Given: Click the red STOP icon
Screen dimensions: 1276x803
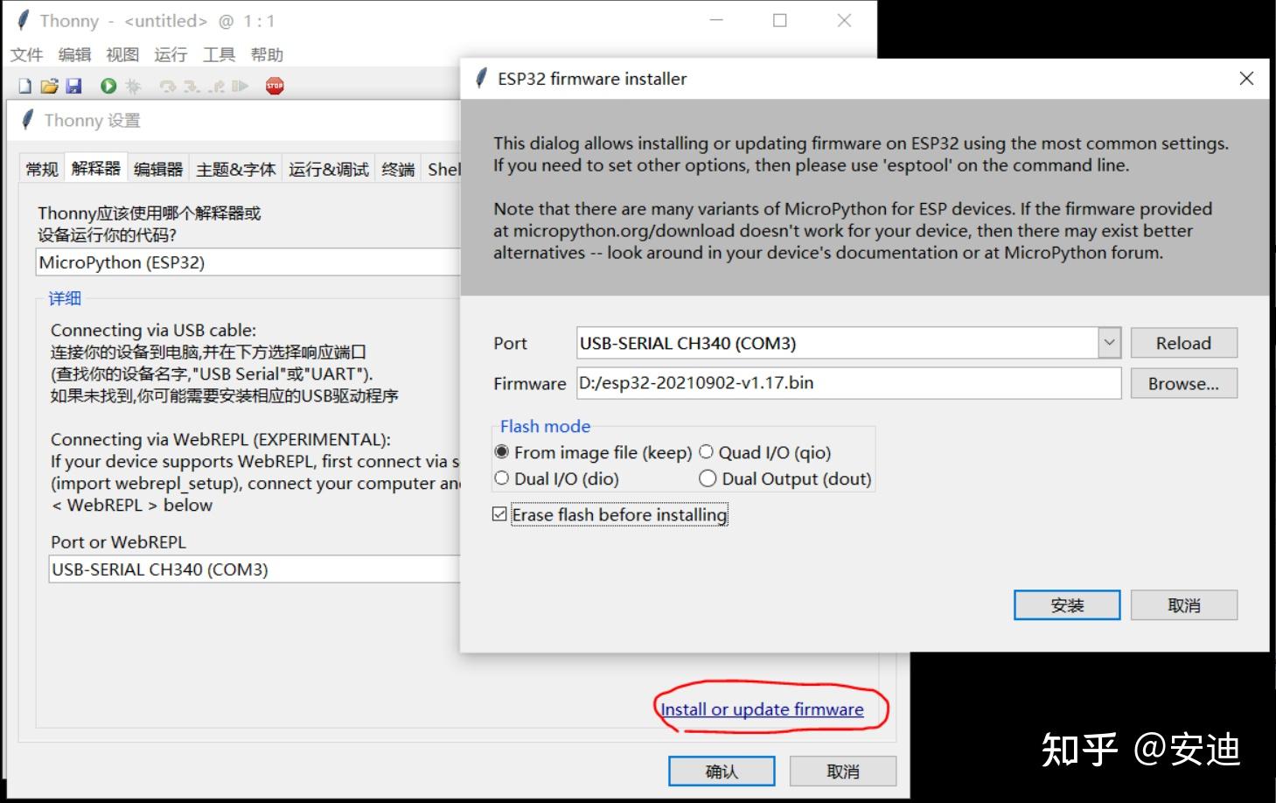Looking at the screenshot, I should point(275,86).
